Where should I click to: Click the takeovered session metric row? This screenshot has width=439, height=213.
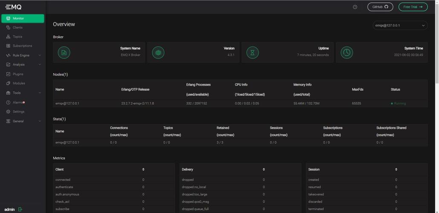click(x=367, y=194)
